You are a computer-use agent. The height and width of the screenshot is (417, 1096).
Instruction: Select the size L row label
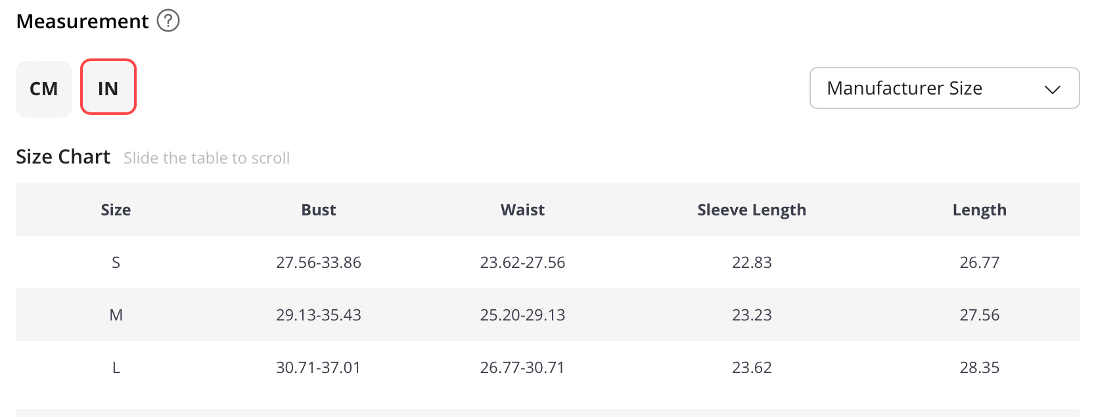pos(116,368)
